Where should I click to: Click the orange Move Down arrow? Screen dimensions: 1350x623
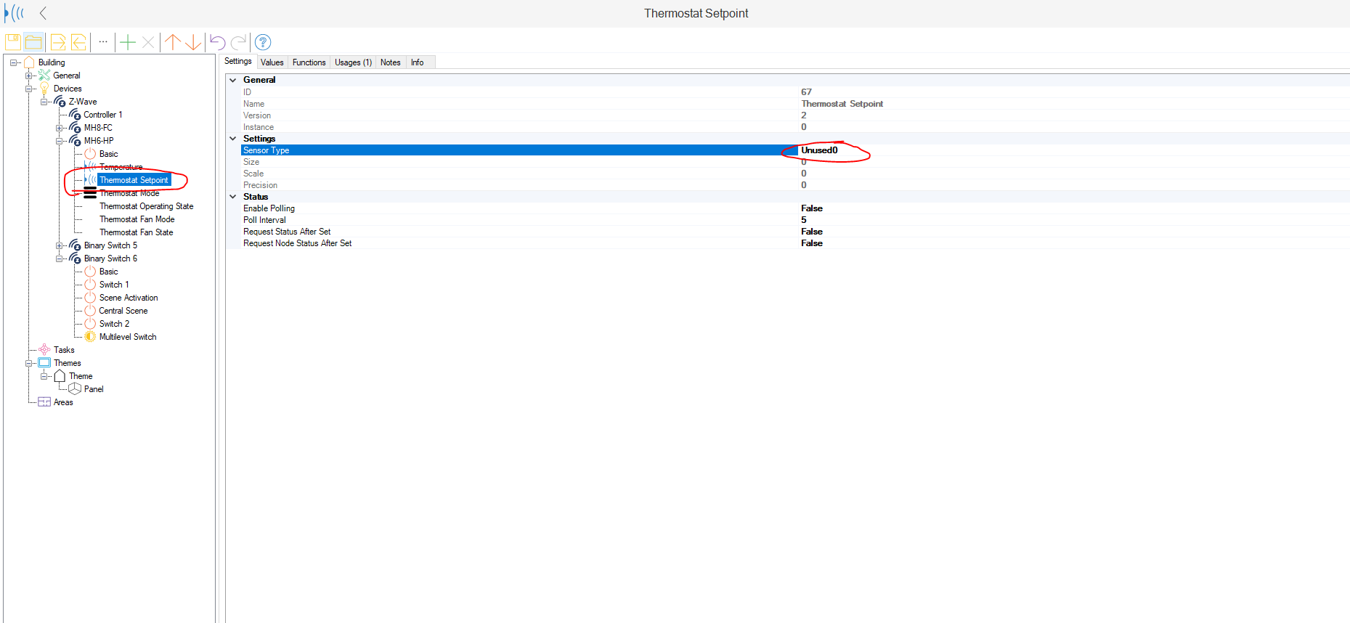click(193, 42)
